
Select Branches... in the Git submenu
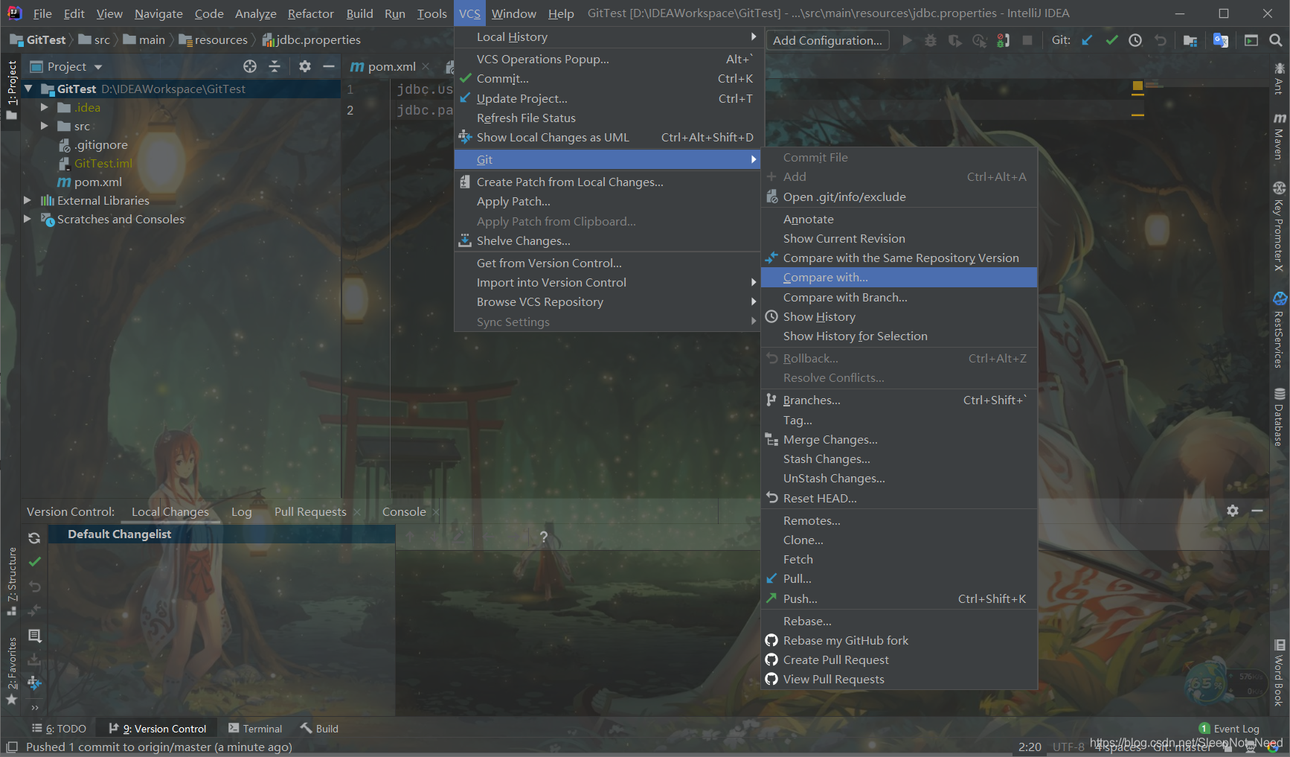[899, 400]
